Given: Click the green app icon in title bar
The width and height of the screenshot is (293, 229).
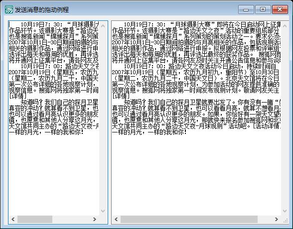Looking at the screenshot, I should 9,9.
